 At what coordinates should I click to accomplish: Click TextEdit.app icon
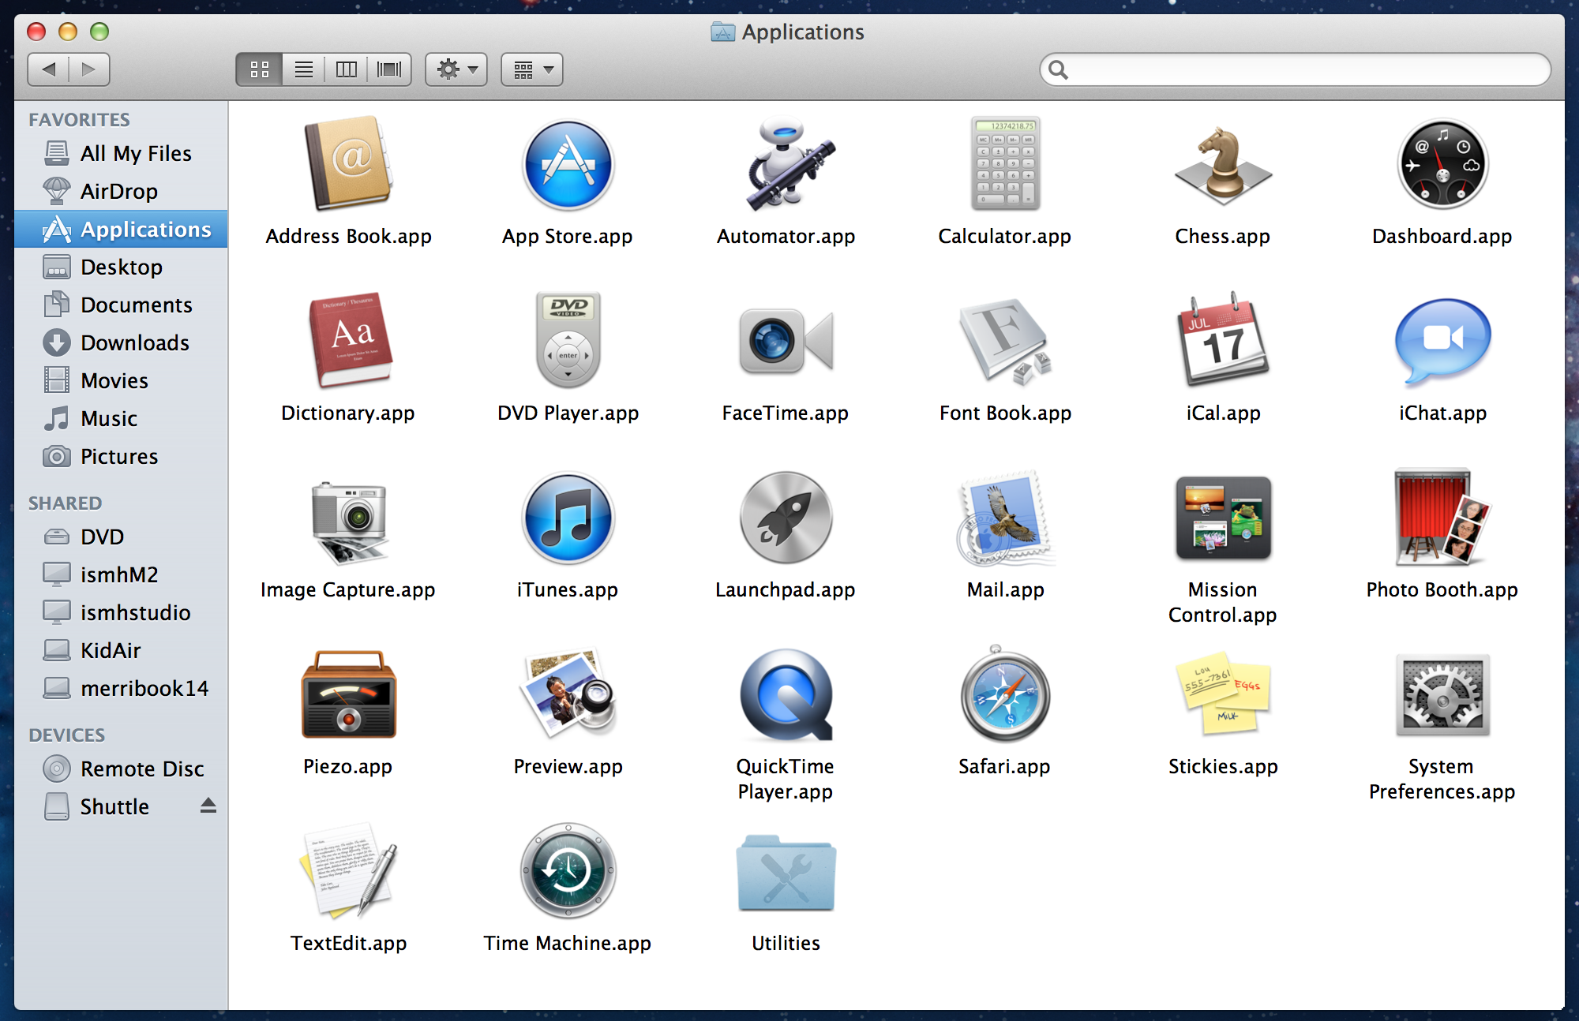click(348, 871)
